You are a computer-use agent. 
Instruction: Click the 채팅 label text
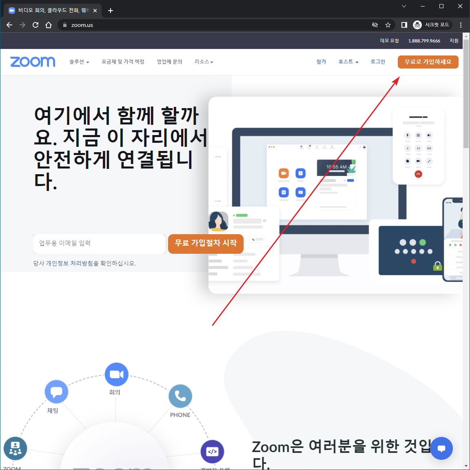tap(53, 410)
